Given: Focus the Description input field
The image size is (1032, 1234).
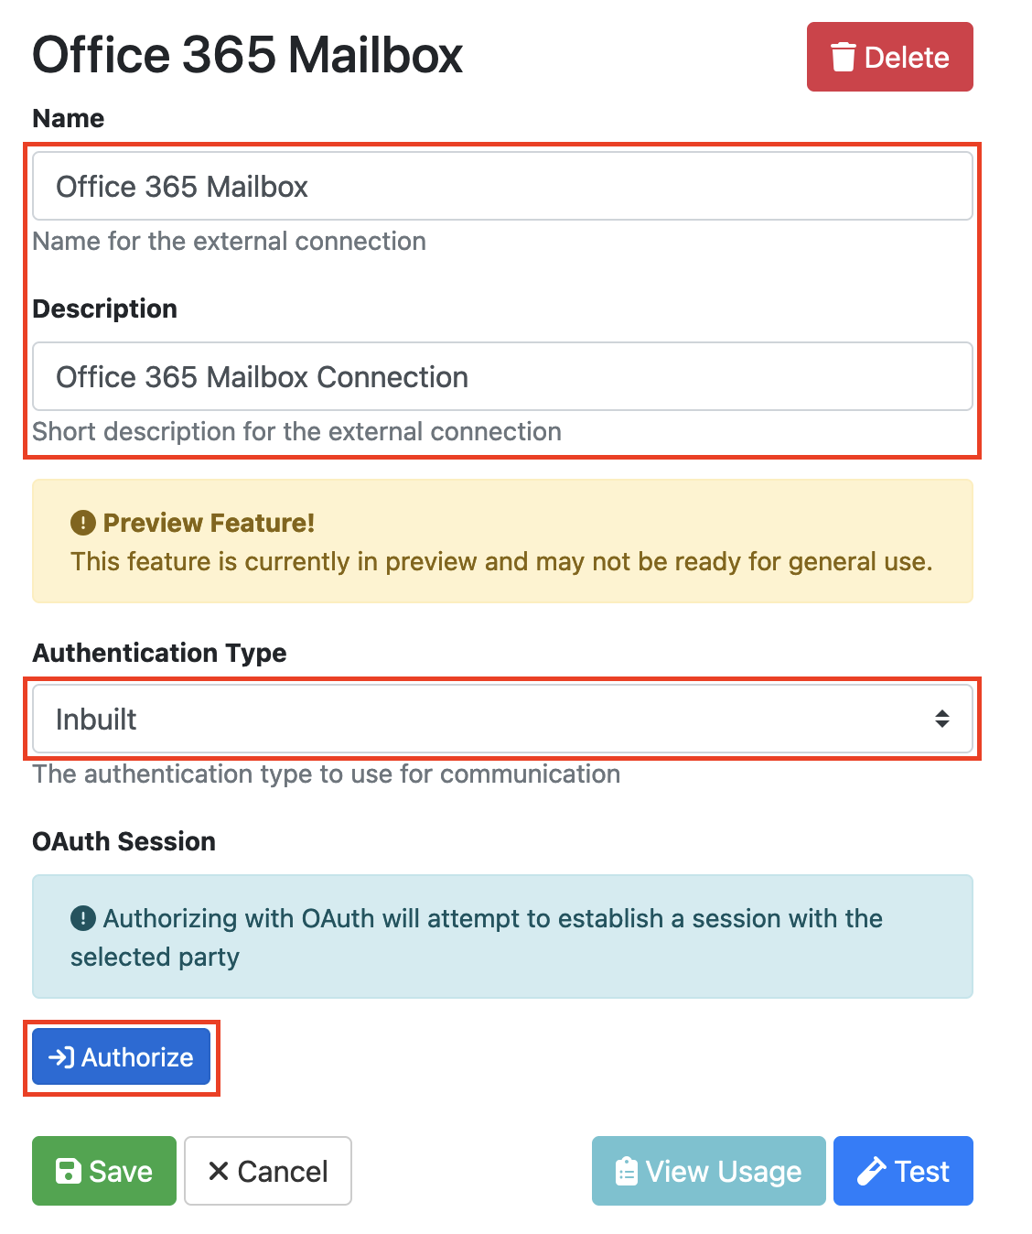Looking at the screenshot, I should coord(501,376).
